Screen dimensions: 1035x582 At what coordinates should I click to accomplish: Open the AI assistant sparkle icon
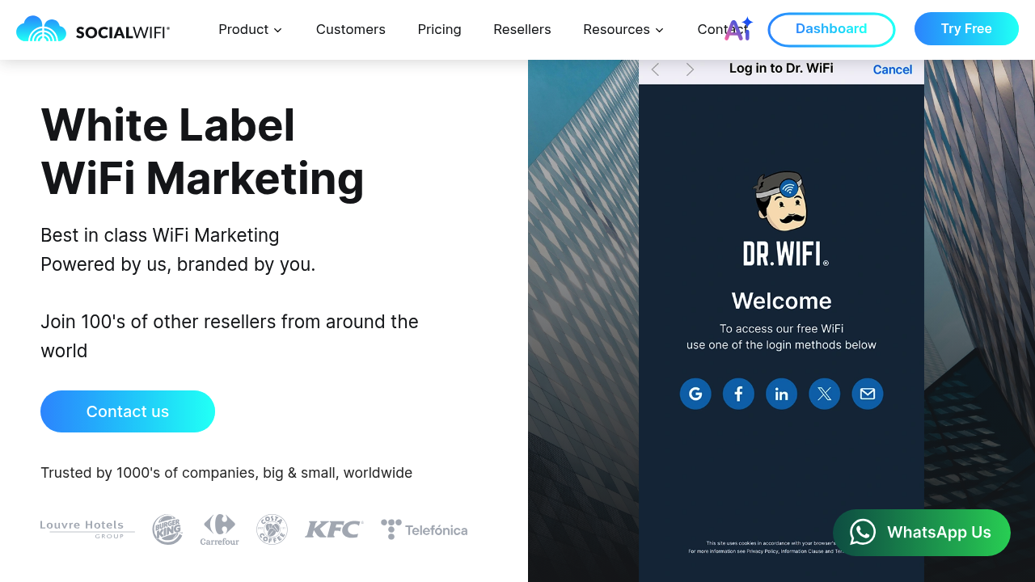point(738,29)
